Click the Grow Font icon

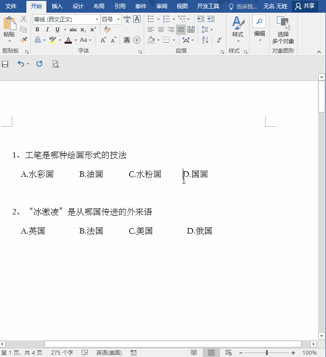pyautogui.click(x=103, y=40)
